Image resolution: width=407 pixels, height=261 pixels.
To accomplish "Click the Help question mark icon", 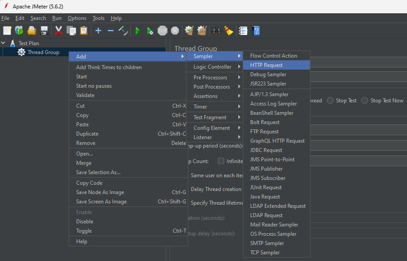I will click(x=256, y=31).
